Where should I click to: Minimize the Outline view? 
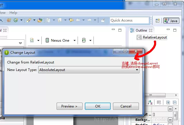tap(168, 29)
